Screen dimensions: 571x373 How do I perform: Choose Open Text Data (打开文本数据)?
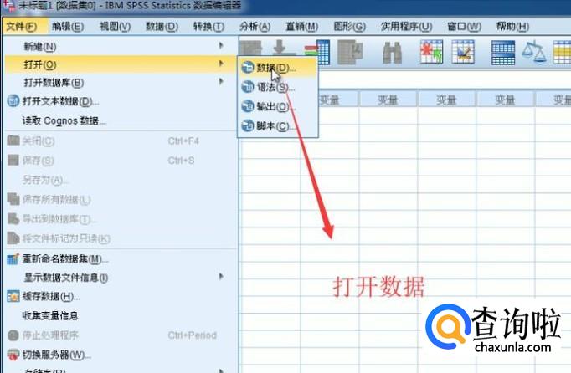click(121, 101)
